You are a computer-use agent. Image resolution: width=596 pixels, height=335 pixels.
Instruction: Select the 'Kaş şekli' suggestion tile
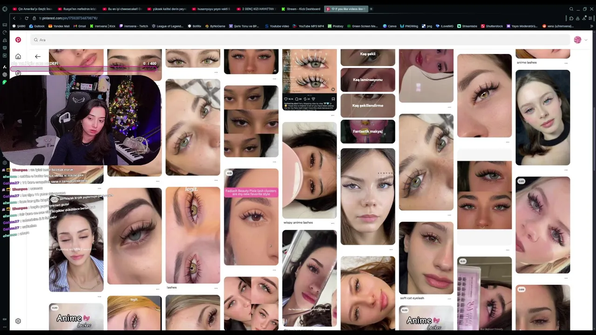pyautogui.click(x=368, y=57)
